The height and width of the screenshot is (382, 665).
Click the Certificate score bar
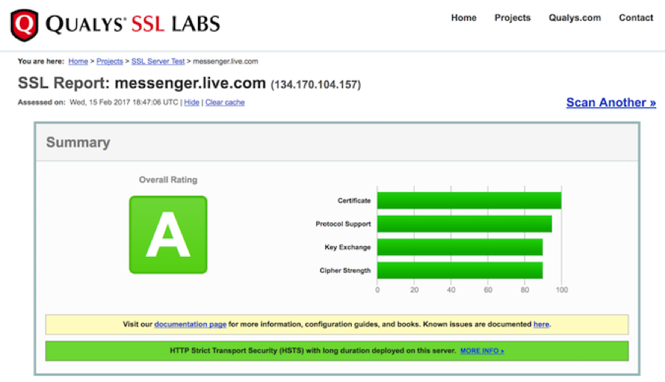pos(469,200)
